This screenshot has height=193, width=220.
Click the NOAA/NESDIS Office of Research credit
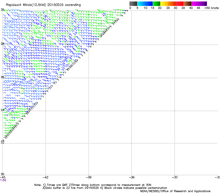pyautogui.click(x=175, y=191)
